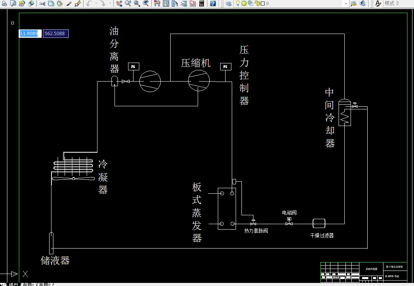Open the layer list dropdown arrow

tap(346, 3)
